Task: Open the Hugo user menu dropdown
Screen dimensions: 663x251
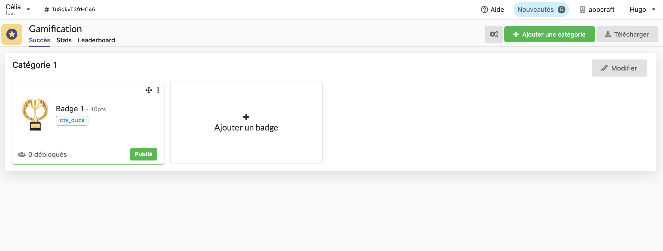Action: 653,9
